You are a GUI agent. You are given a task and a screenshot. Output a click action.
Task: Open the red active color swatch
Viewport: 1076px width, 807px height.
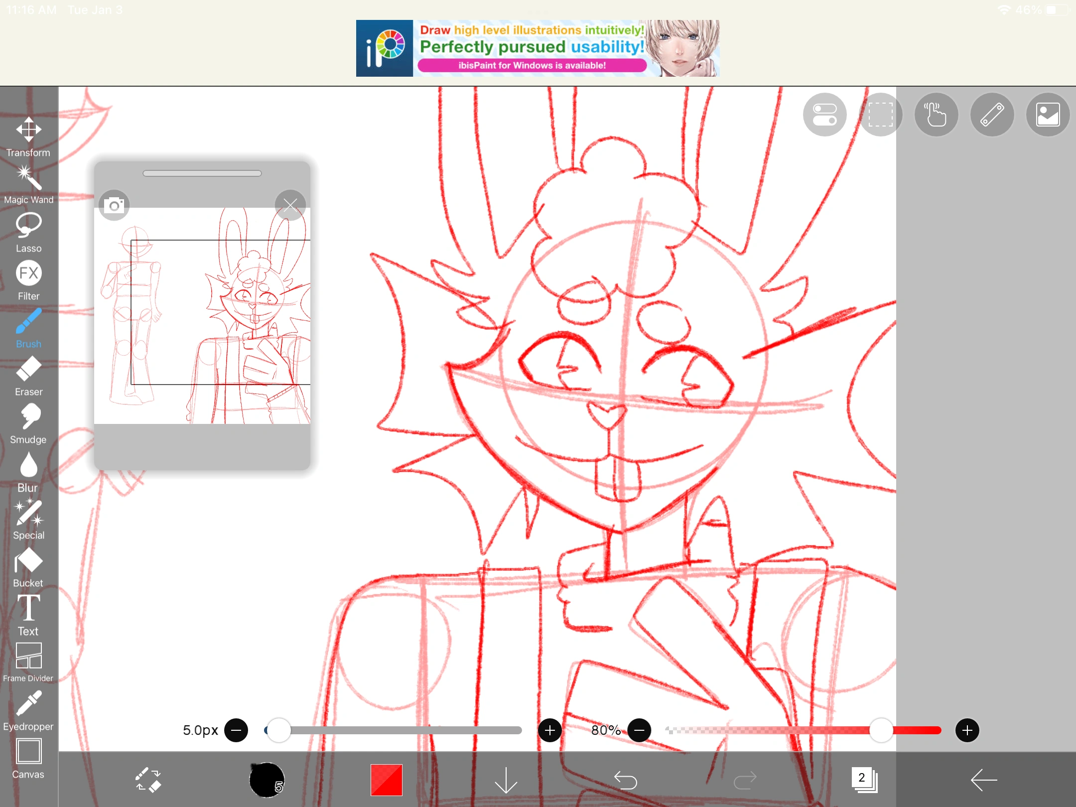[x=386, y=780]
